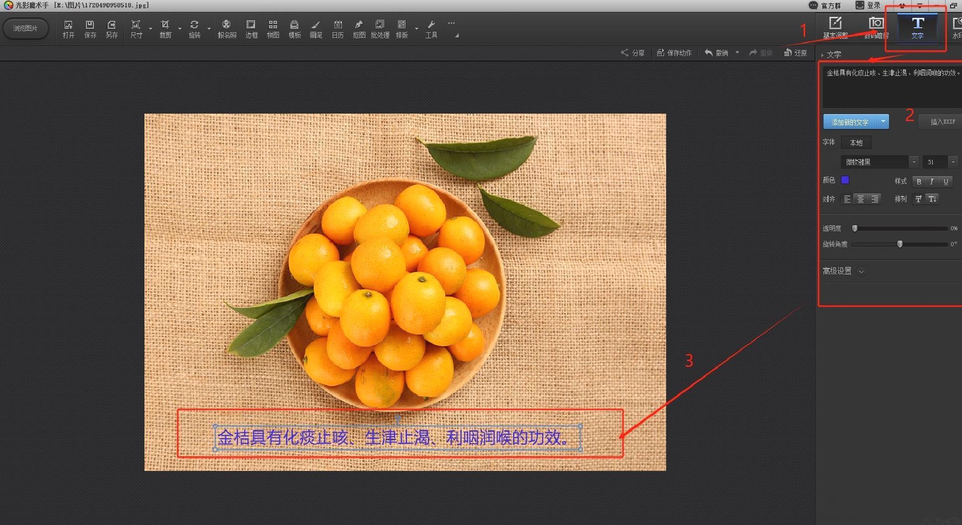Align text to the left
Screen dimensions: 962x525
tap(847, 199)
